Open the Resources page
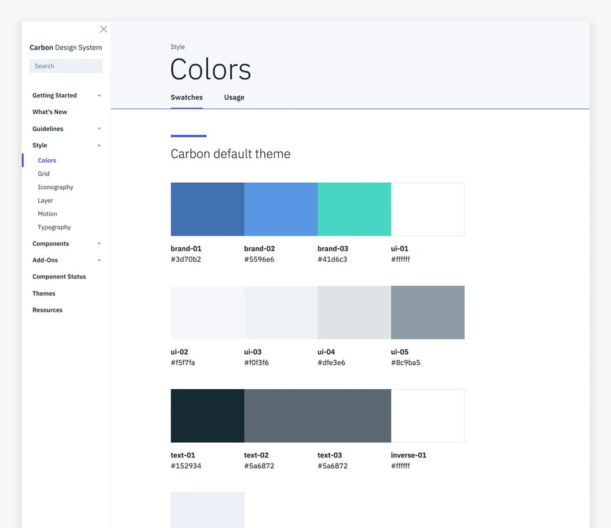The width and height of the screenshot is (611, 528). click(47, 310)
